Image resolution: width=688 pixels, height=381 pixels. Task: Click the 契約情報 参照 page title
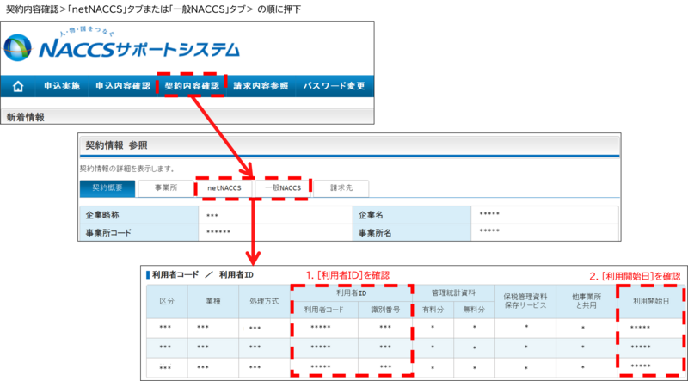[x=118, y=145]
